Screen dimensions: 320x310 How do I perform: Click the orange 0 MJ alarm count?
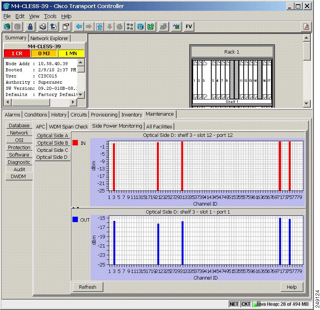pyautogui.click(x=44, y=54)
